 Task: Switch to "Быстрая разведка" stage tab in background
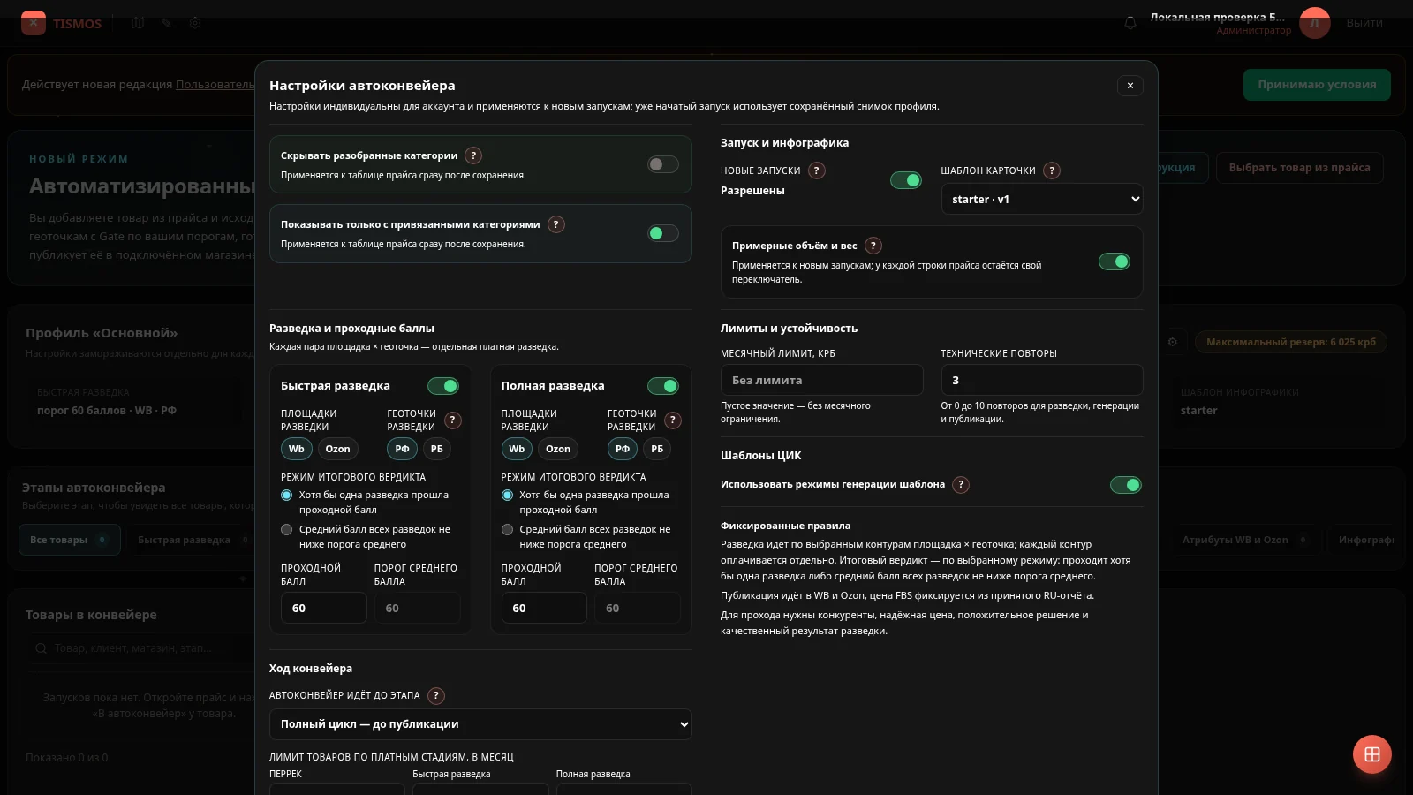[193, 540]
